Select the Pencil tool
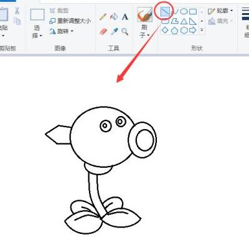249x237 pixels. [x=103, y=17]
